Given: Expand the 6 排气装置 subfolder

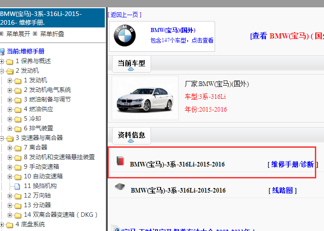Looking at the screenshot, I should [x=10, y=129].
